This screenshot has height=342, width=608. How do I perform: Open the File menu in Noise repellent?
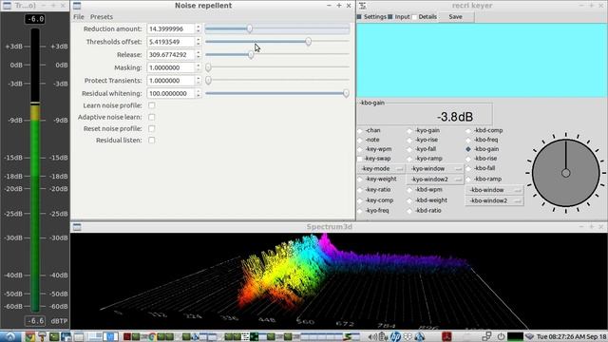click(79, 17)
